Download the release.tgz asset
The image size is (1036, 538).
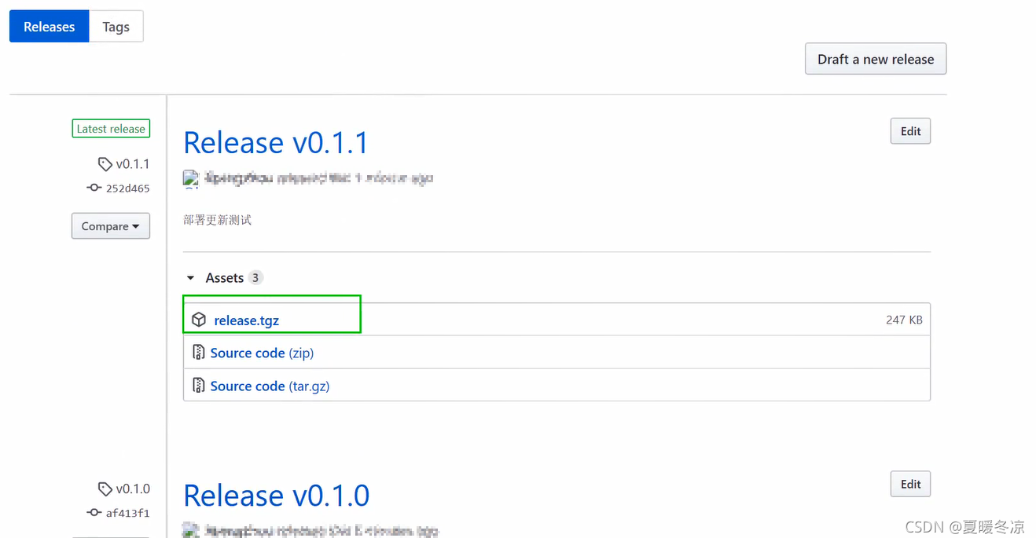tap(246, 320)
